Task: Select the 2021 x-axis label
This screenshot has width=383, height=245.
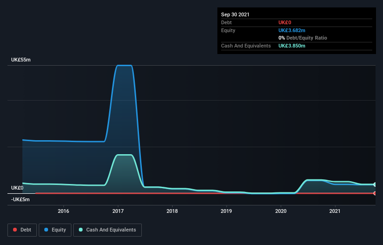Action: (335, 211)
